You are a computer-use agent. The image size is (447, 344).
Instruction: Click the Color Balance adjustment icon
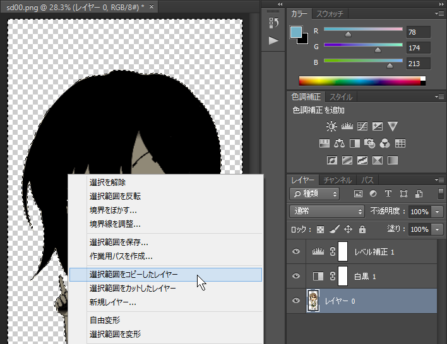[339, 144]
